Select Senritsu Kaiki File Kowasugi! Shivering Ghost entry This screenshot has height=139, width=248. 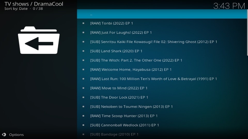162,42
